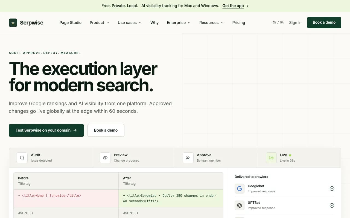Image resolution: width=350 pixels, height=218 pixels.
Task: Click the header Book a demo button
Action: [x=324, y=23]
